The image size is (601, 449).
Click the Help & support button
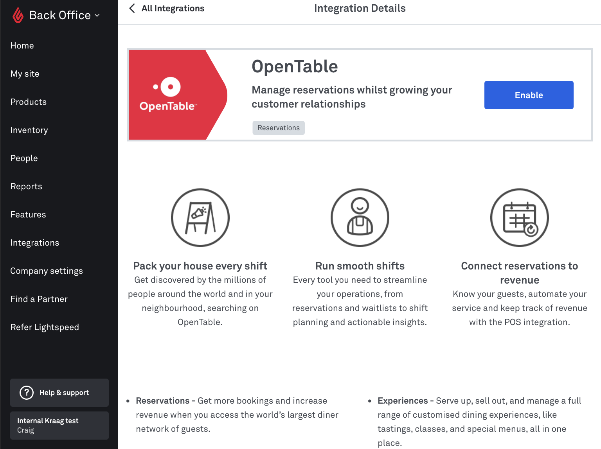tap(59, 393)
